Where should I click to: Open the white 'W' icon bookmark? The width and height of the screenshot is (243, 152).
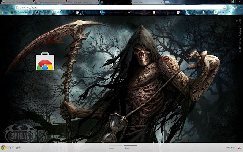[178, 13]
